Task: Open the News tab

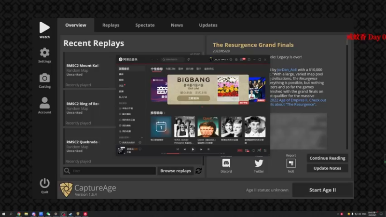Action: pos(177,25)
